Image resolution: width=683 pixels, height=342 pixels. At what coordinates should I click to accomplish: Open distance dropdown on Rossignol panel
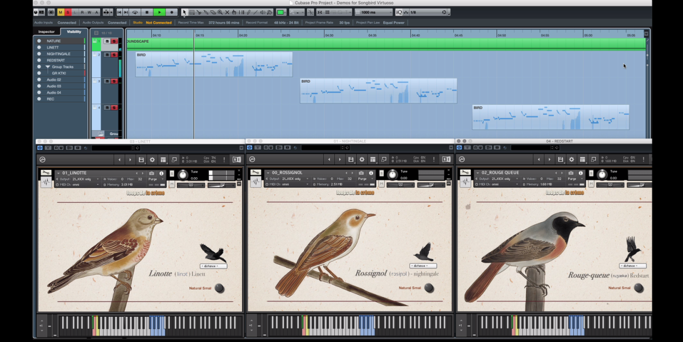pos(423,266)
